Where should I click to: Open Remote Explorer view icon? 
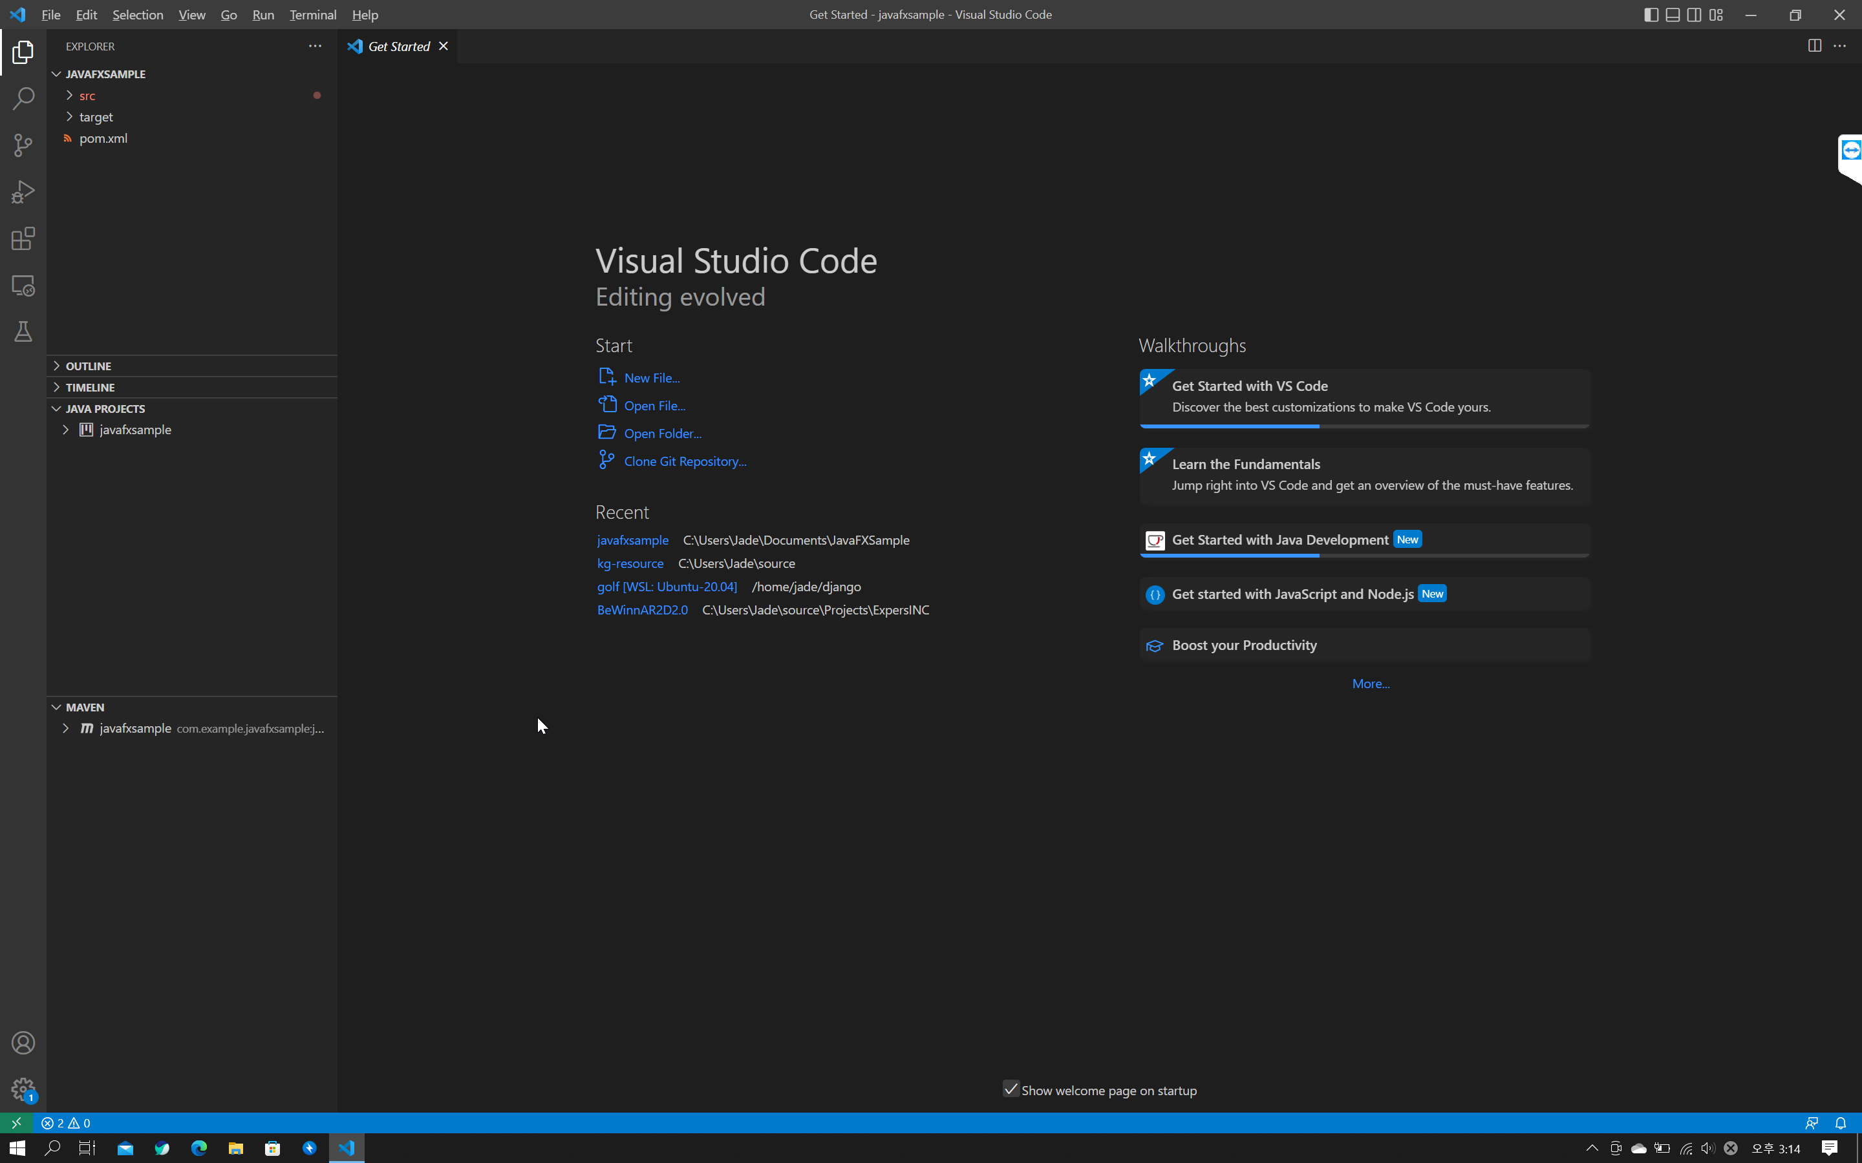[23, 286]
